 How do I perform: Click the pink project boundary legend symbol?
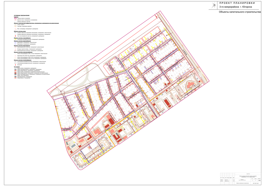pos(15,18)
